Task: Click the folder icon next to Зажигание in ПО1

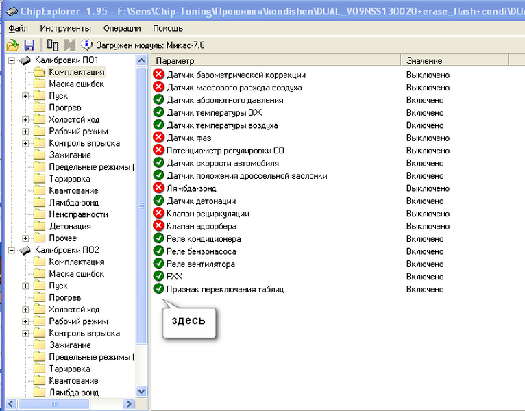Action: click(x=39, y=155)
